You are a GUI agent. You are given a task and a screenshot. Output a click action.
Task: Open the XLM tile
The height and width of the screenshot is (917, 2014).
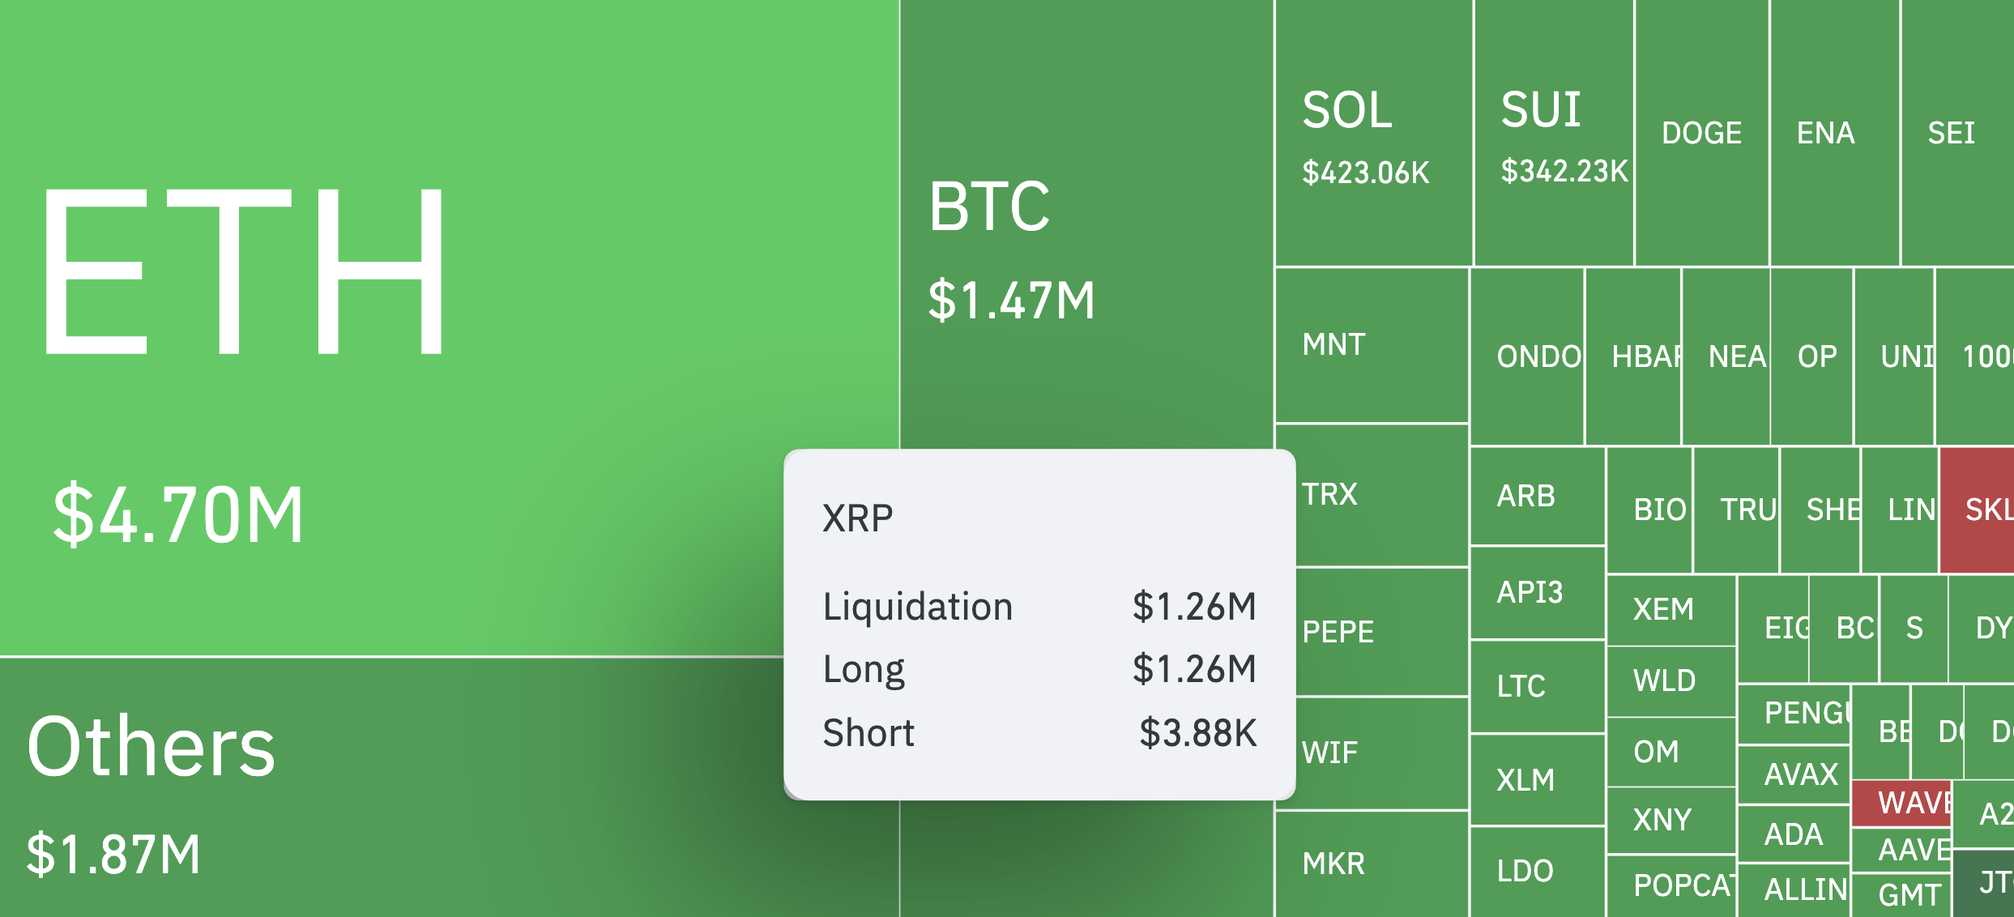1536,780
